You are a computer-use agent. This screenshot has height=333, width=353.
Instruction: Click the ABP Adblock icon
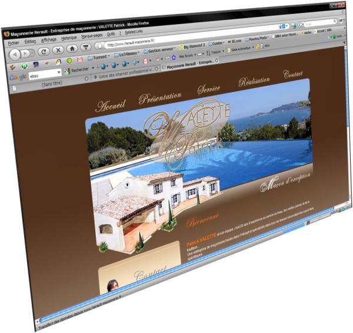(341, 20)
